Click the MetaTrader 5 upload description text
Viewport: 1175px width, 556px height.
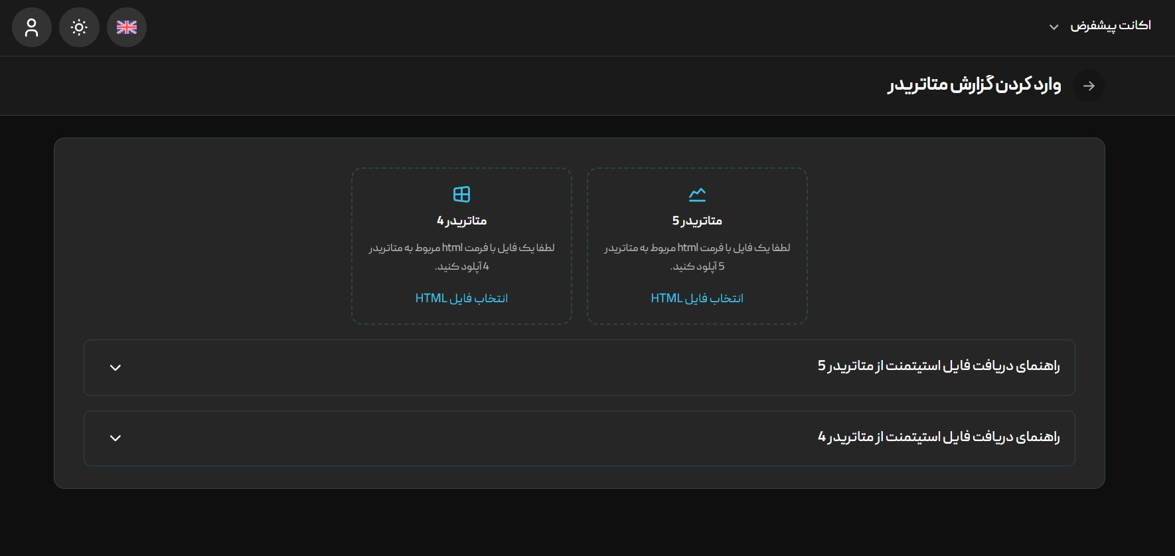pos(697,257)
